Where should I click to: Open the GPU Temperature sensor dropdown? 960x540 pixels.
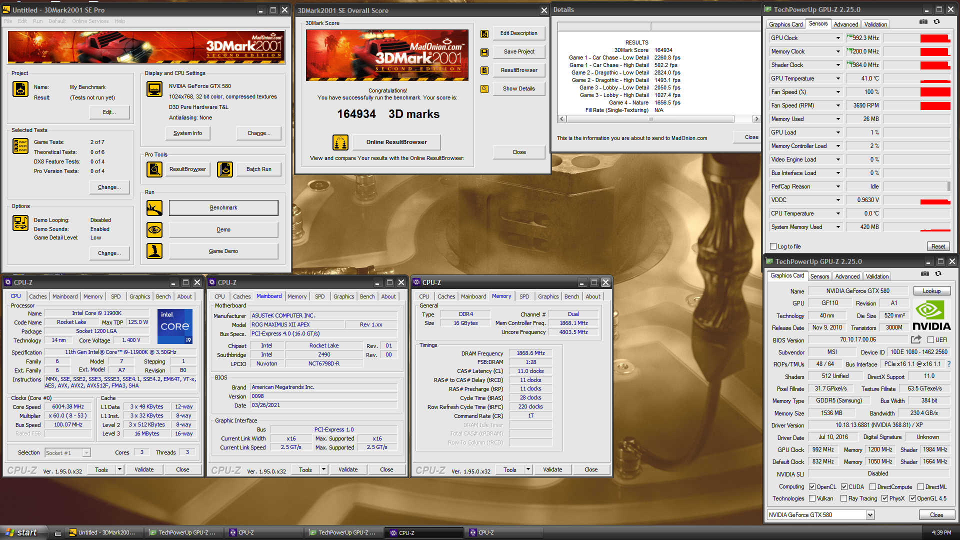(838, 78)
